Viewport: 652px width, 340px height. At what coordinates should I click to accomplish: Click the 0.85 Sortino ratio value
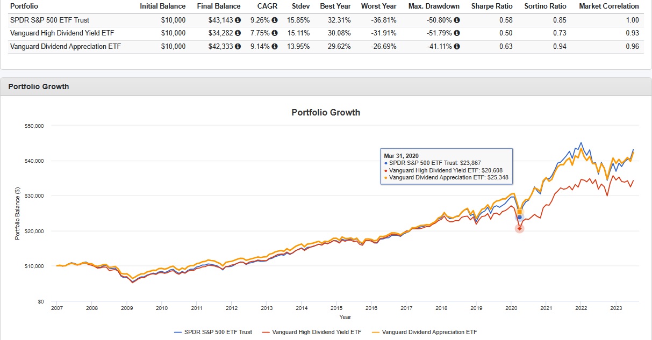(560, 20)
